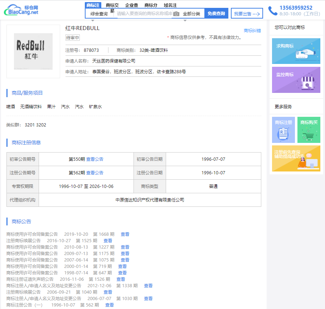
Task: Select the 商标交易 tab
Action: (112, 5)
